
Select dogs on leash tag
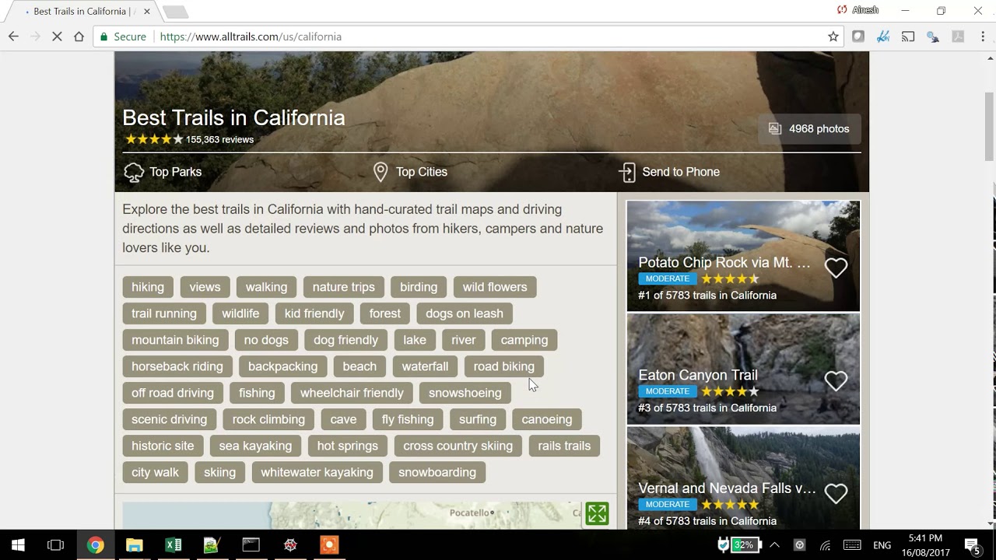(x=465, y=313)
